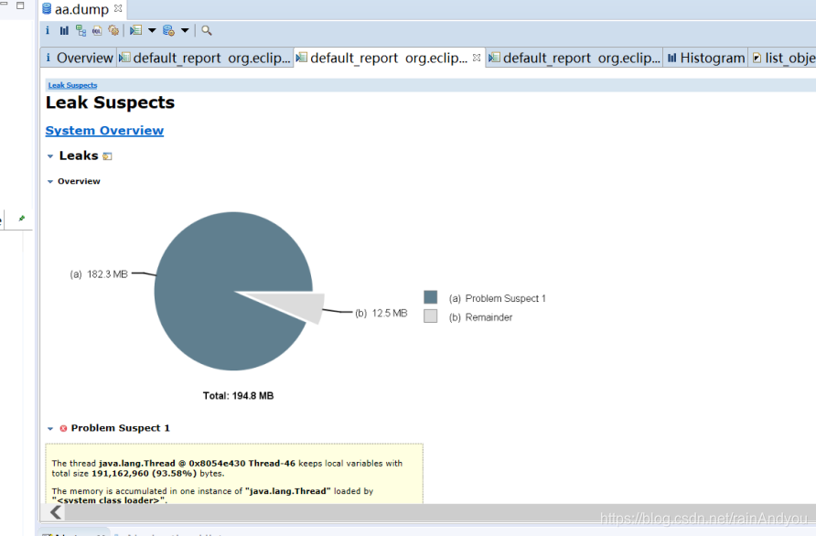The image size is (816, 536).
Task: Close the aa.dump editor tab
Action: (x=118, y=8)
